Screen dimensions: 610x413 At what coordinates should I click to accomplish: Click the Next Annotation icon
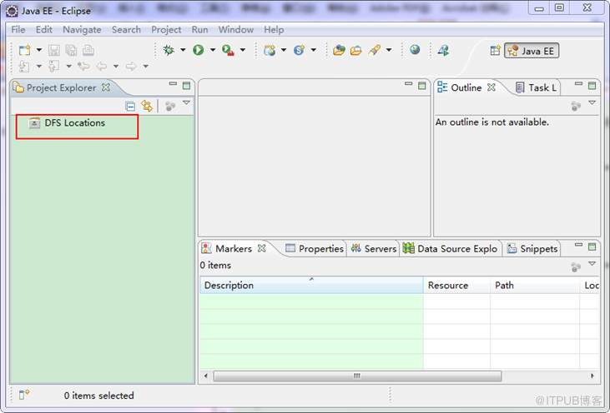[24, 67]
